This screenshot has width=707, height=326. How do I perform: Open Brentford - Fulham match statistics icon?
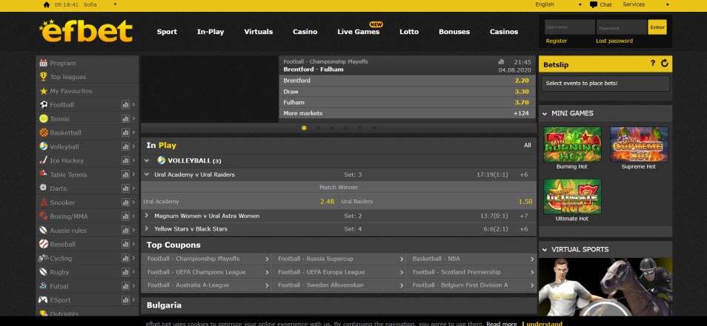click(x=501, y=61)
